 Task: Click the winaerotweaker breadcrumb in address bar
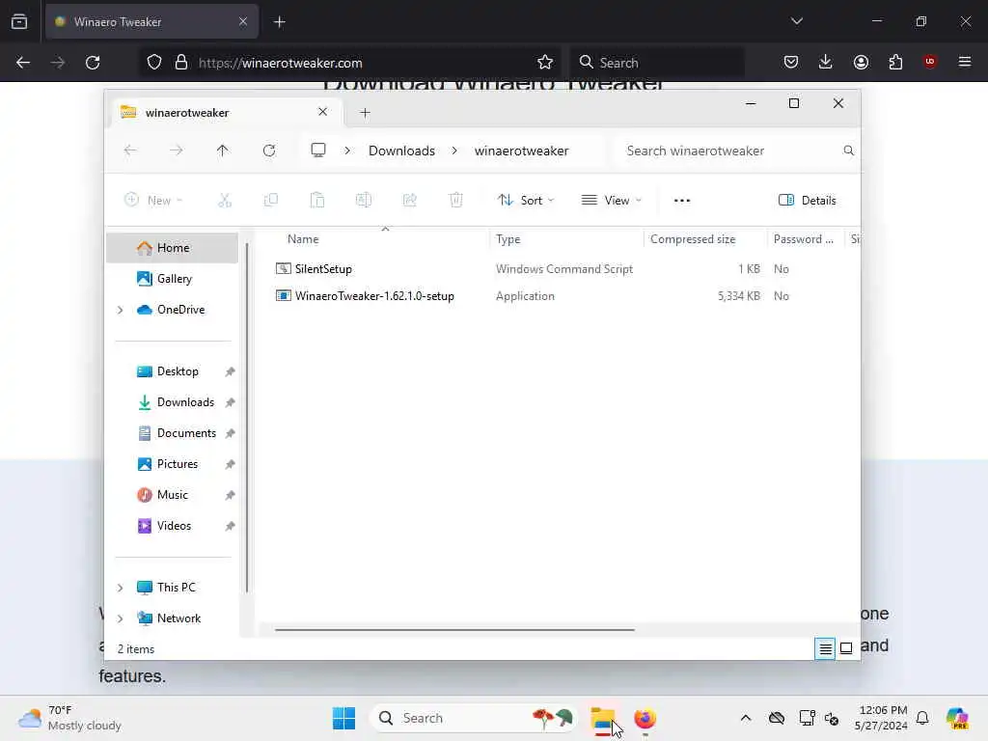[x=522, y=151]
